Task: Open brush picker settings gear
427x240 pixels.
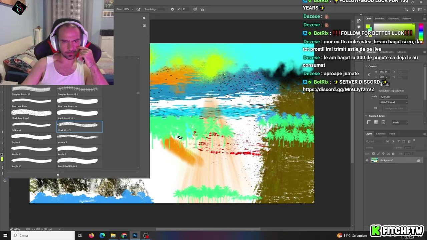Action: click(144, 18)
